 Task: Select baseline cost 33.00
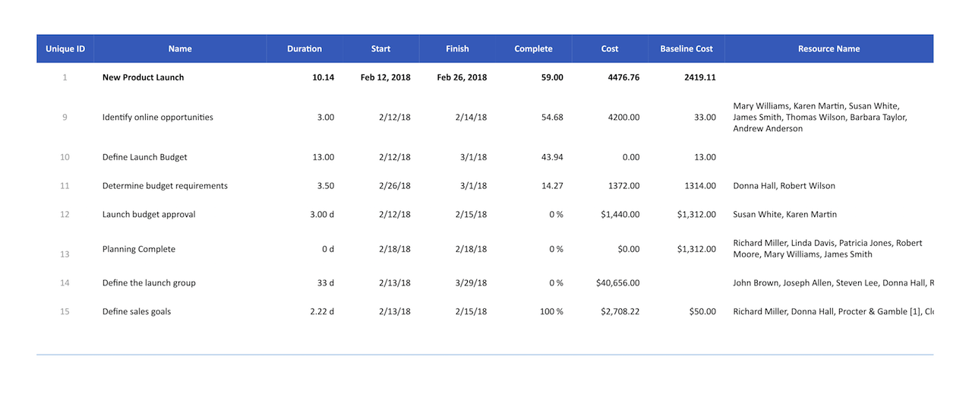705,118
